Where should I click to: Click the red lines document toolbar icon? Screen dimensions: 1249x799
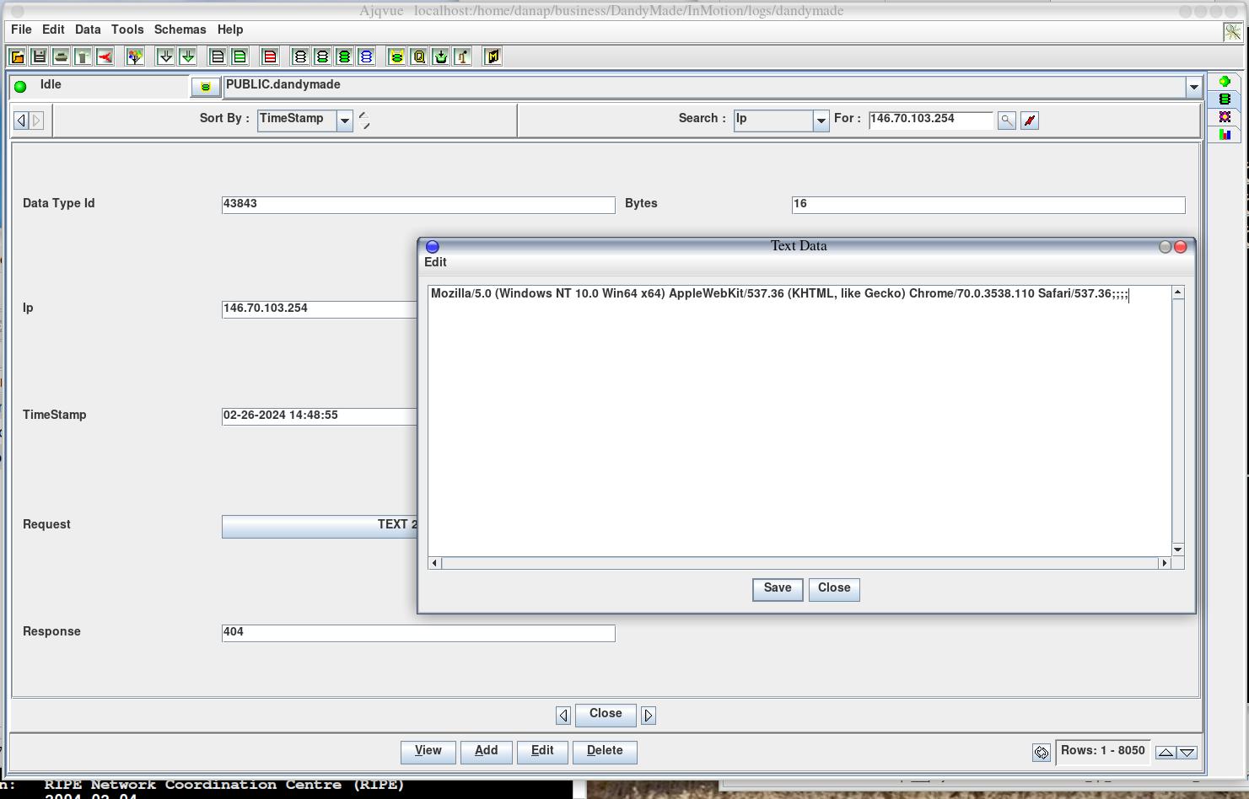tap(270, 56)
